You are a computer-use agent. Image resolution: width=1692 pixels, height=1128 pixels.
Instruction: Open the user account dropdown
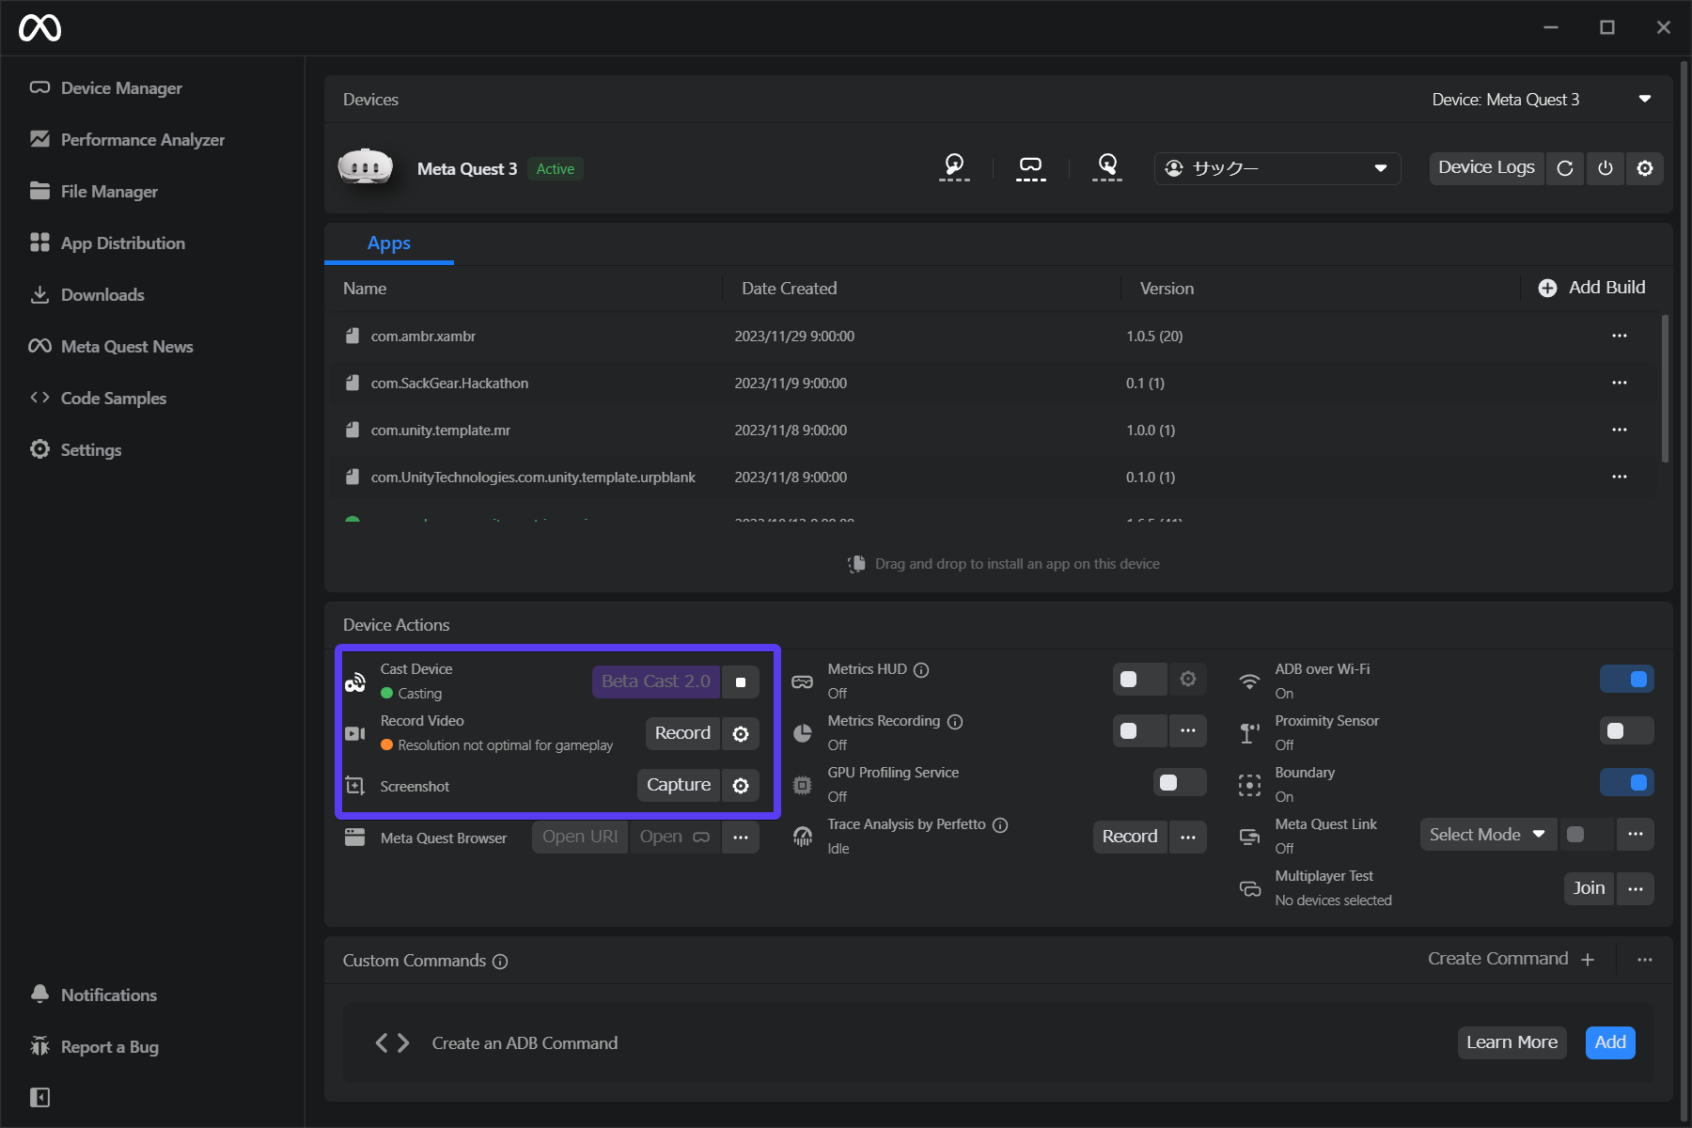pyautogui.click(x=1277, y=168)
